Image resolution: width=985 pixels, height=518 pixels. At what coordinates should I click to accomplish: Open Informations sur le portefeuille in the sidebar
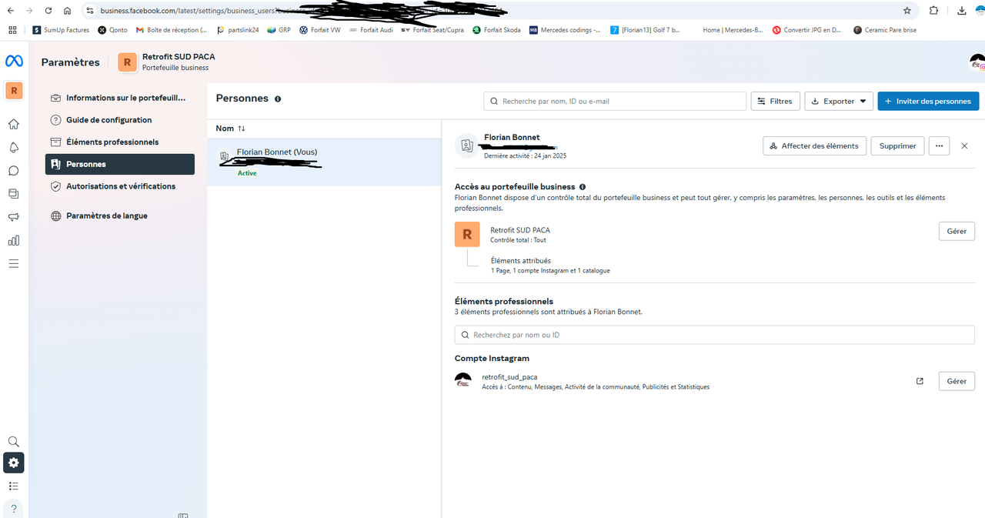click(120, 98)
